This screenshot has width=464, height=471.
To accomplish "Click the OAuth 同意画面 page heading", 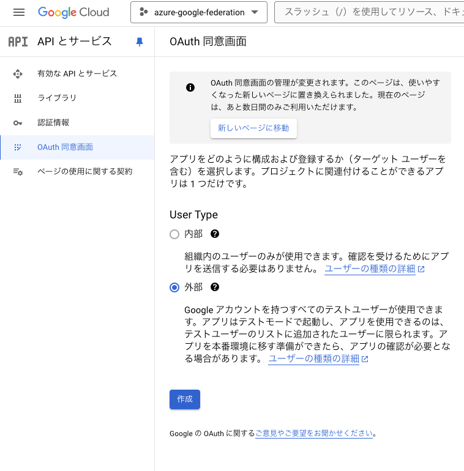I will click(208, 42).
